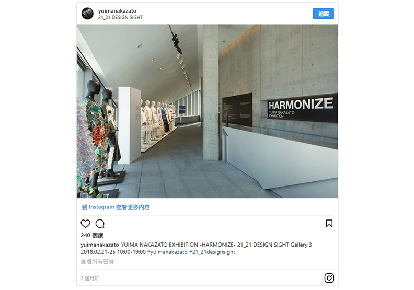Screen dimensions: 414x290
Task: Open the #21_21designsight hashtag
Action: tap(212, 252)
